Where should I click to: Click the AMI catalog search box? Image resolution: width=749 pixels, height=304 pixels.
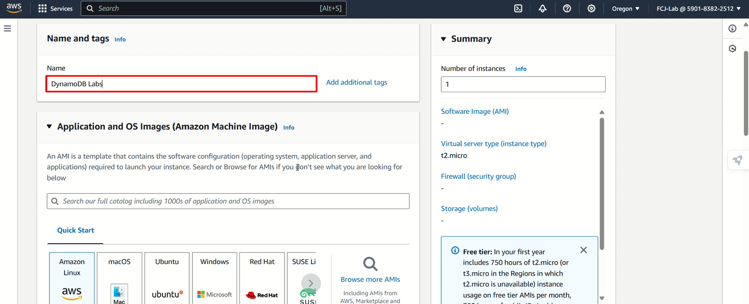[228, 201]
